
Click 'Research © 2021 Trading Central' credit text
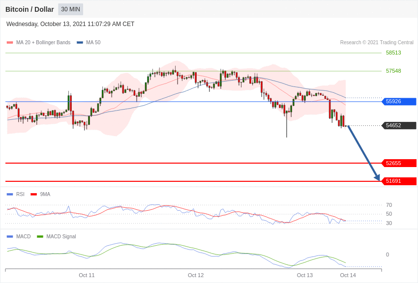tap(377, 42)
